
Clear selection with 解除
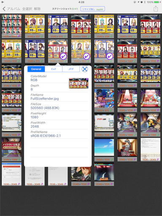[x=37, y=9]
